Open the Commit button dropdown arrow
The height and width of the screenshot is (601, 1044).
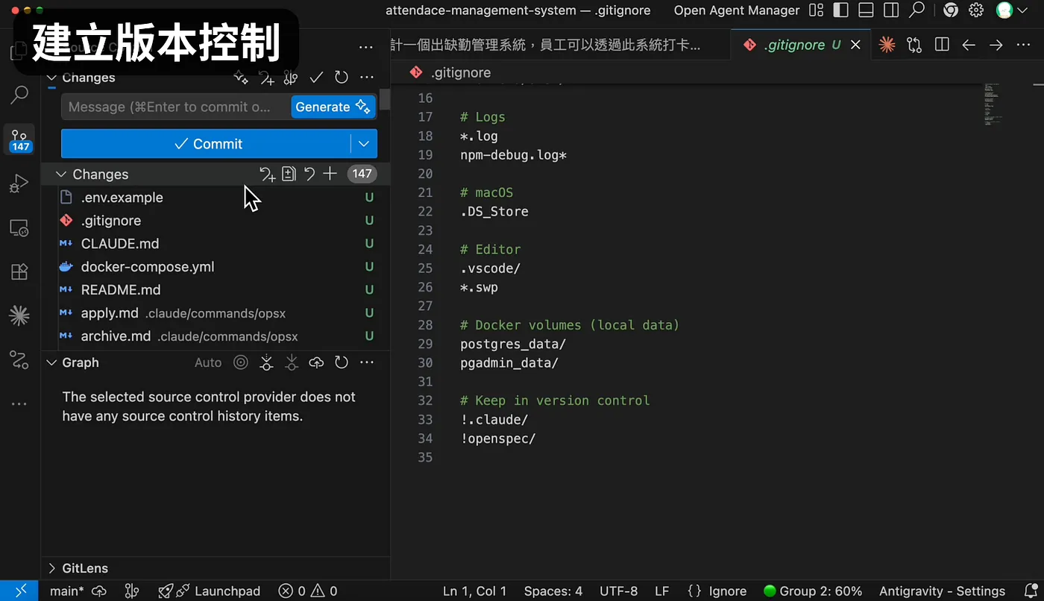point(364,144)
